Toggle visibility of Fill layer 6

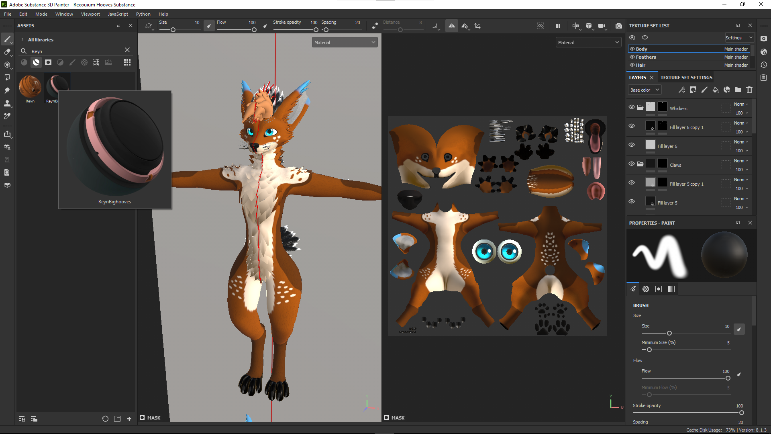pyautogui.click(x=632, y=145)
